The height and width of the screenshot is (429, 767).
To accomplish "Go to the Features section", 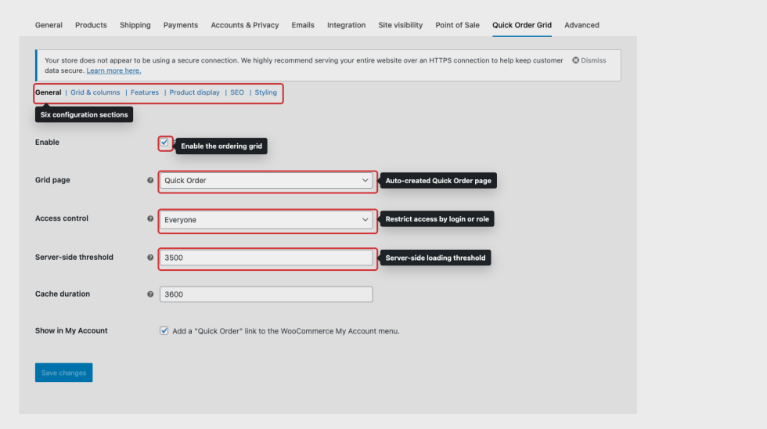I will [x=144, y=92].
